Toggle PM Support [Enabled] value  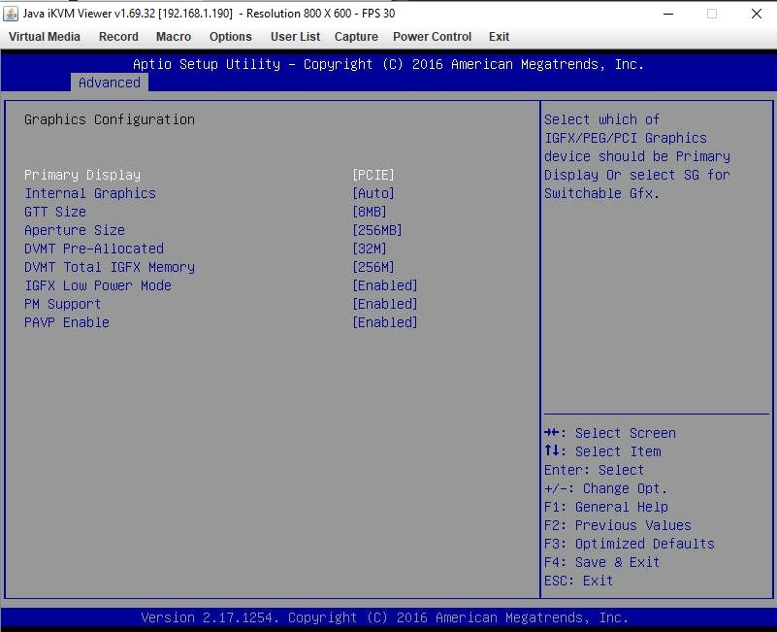[385, 304]
